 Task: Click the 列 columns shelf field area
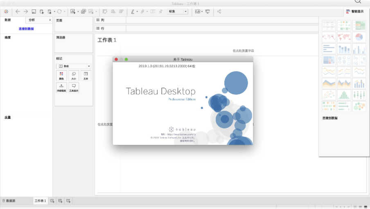coord(222,20)
